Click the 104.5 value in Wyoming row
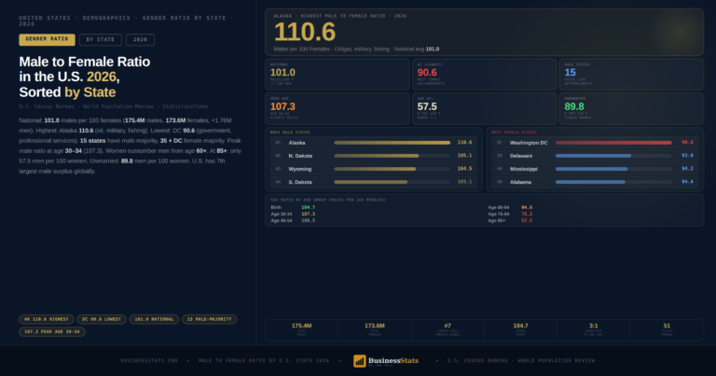The width and height of the screenshot is (716, 376). point(464,169)
